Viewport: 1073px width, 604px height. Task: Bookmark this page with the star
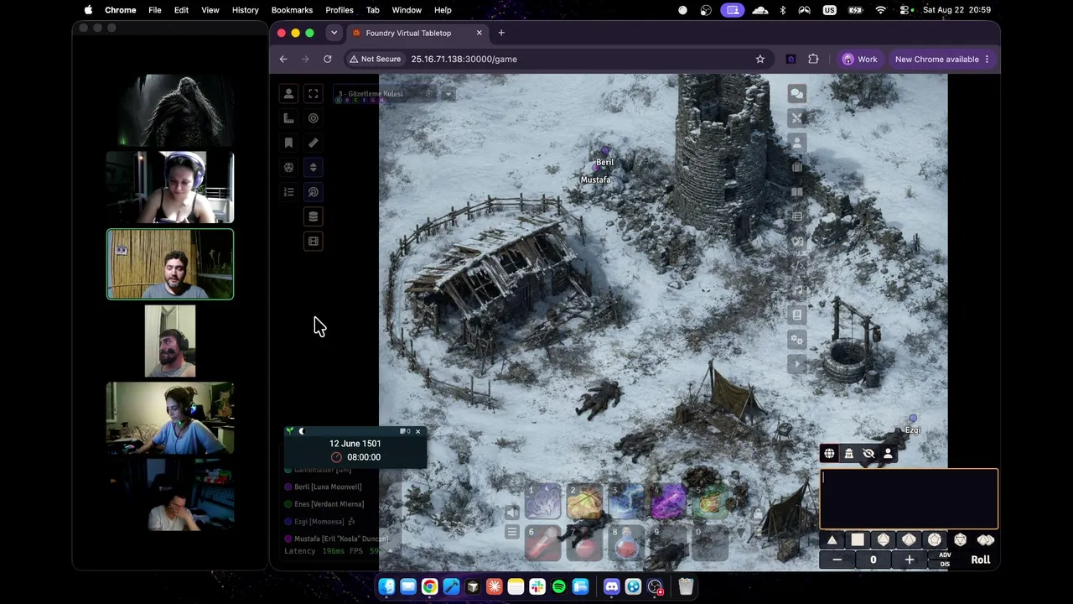(760, 59)
